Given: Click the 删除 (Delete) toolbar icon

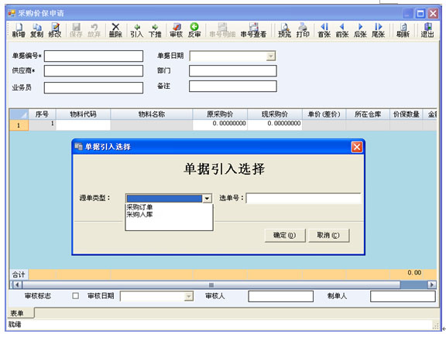Looking at the screenshot, I should (115, 30).
